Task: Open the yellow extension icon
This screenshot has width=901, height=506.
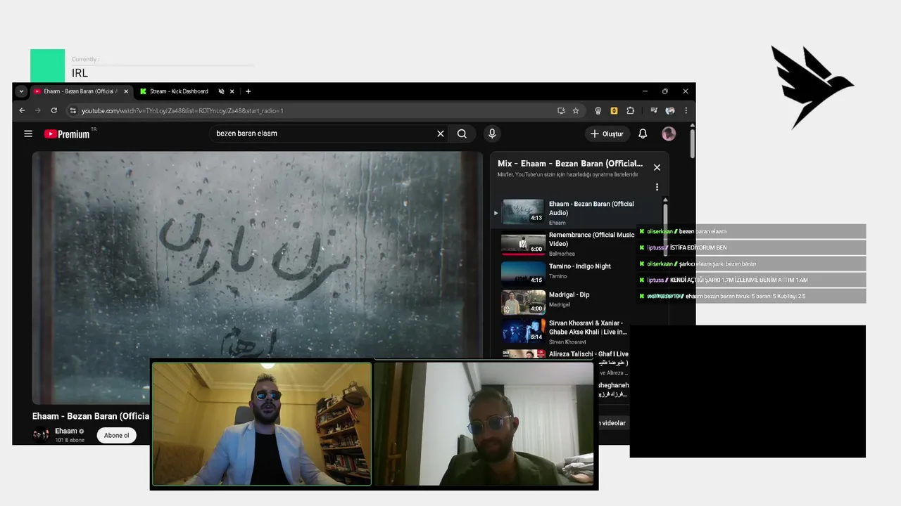Action: (x=614, y=110)
